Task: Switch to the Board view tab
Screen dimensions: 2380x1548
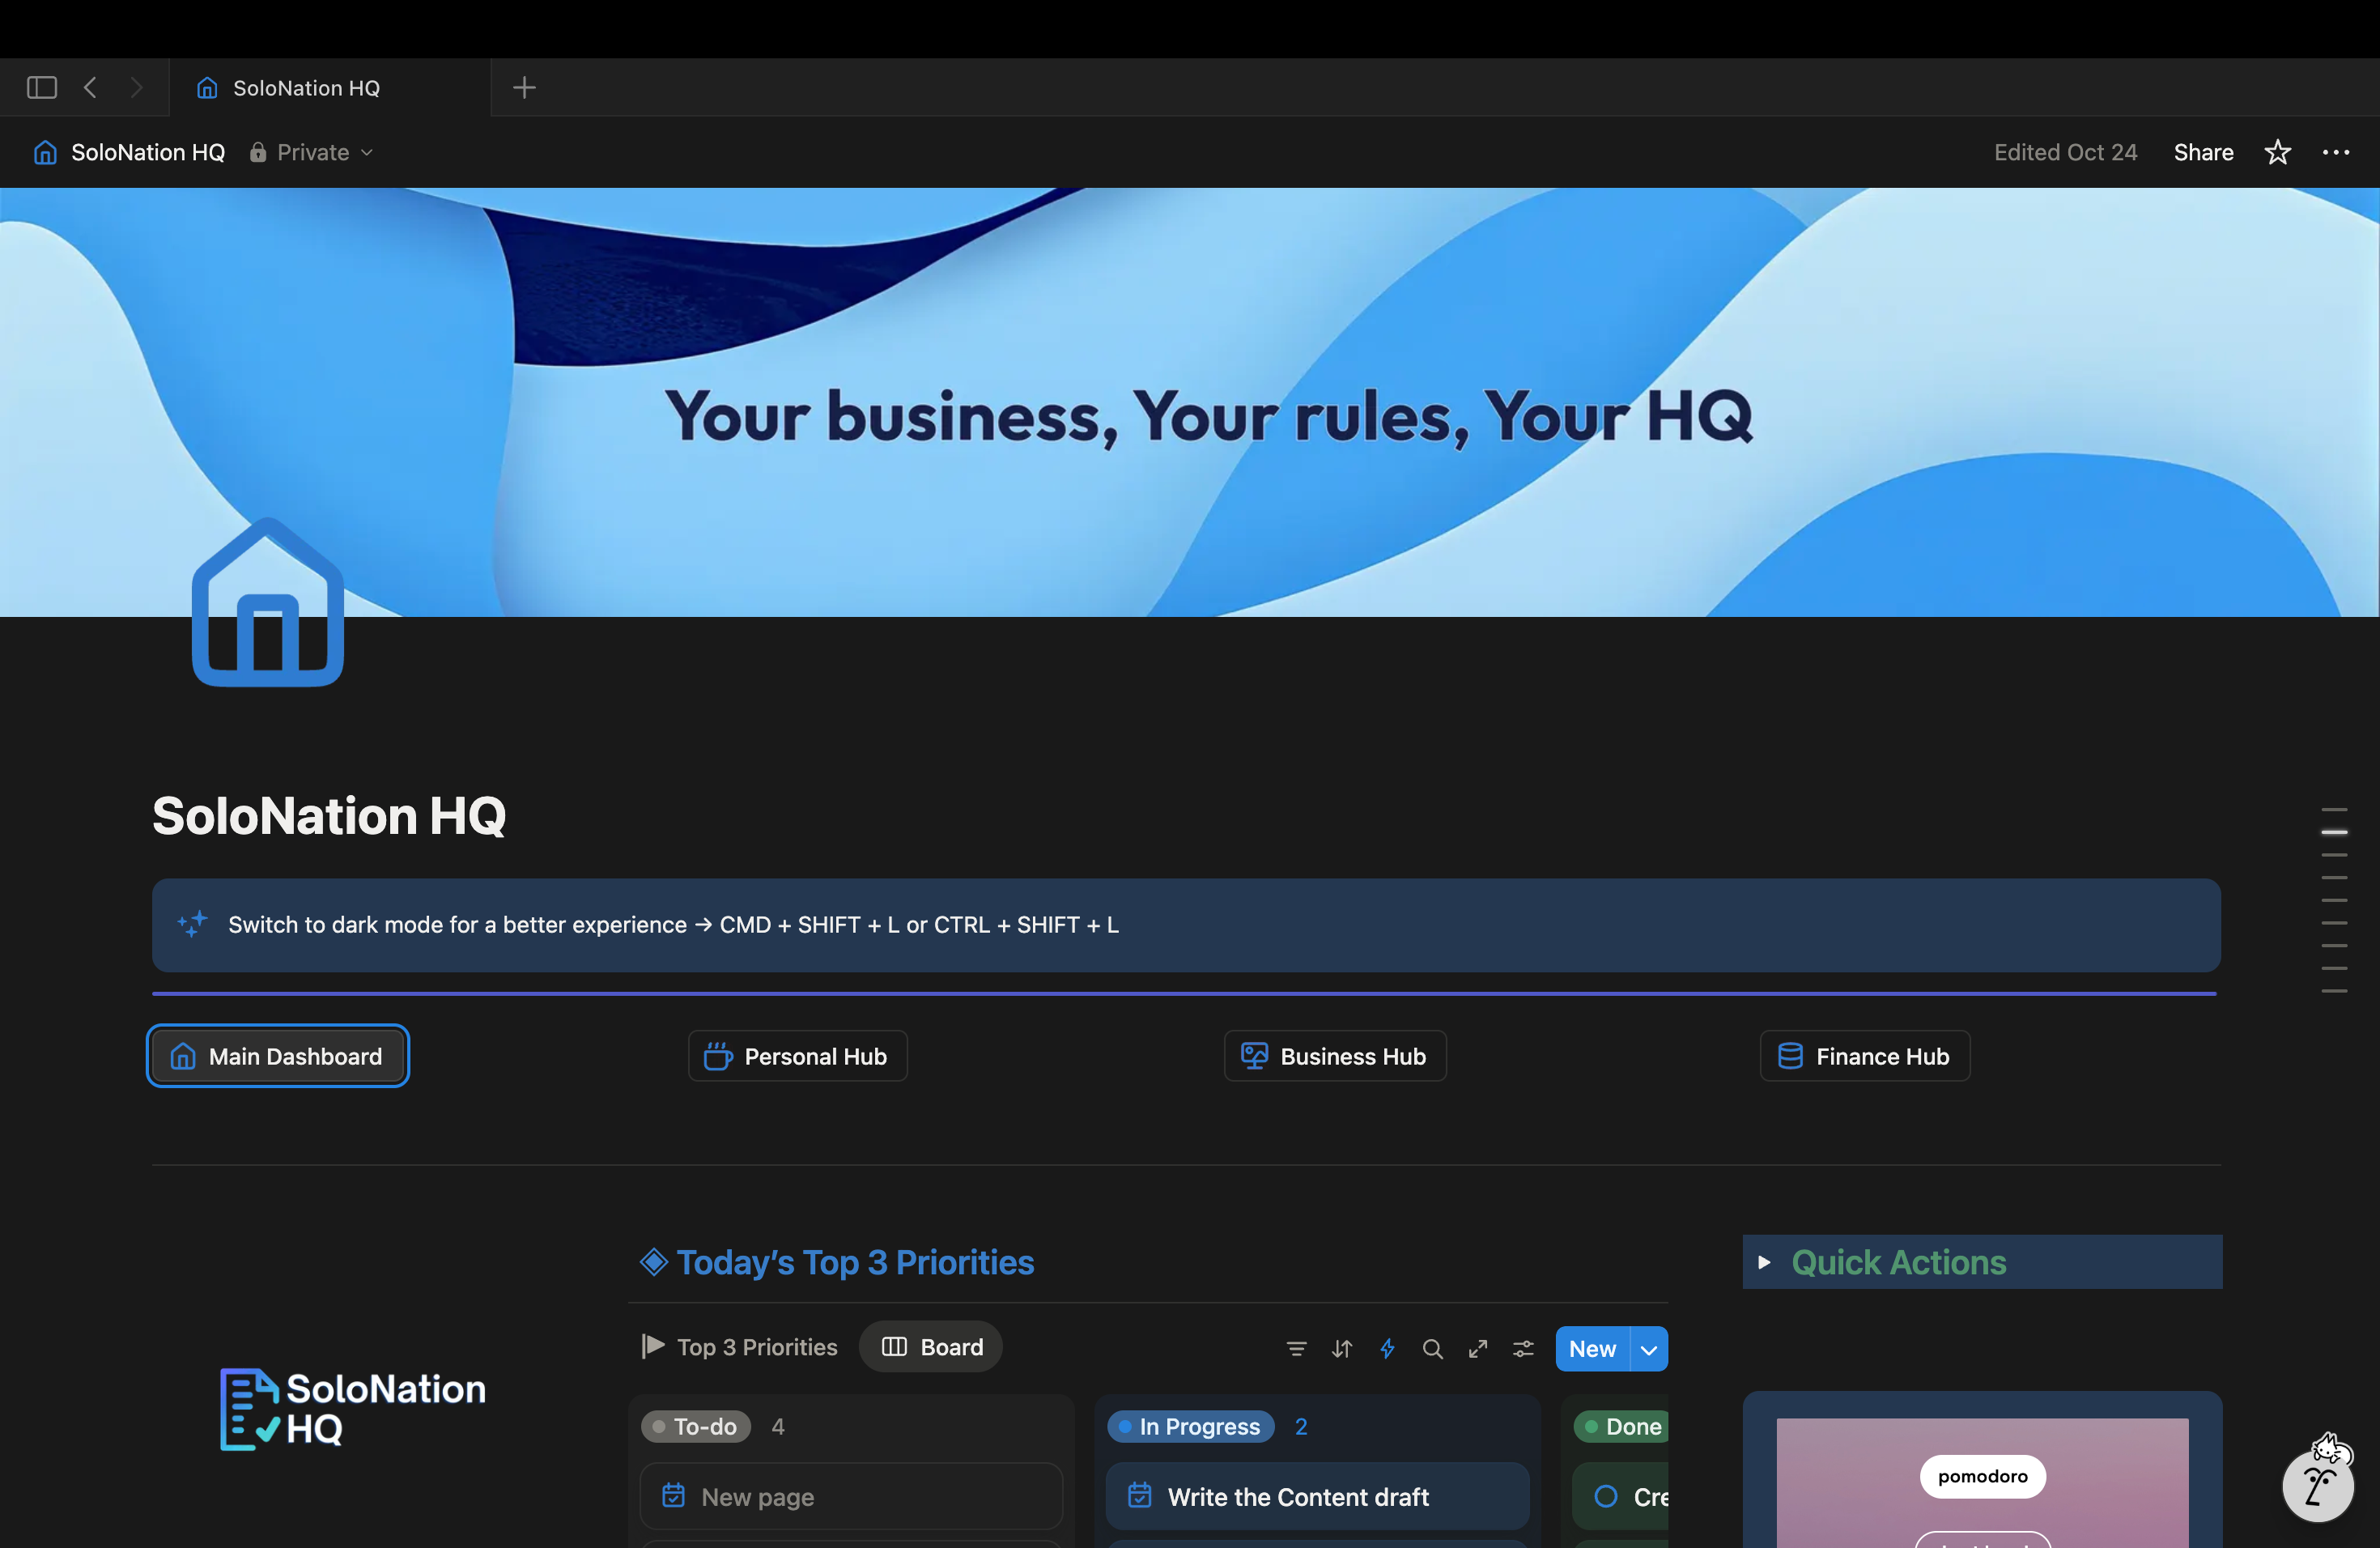Action: (932, 1347)
